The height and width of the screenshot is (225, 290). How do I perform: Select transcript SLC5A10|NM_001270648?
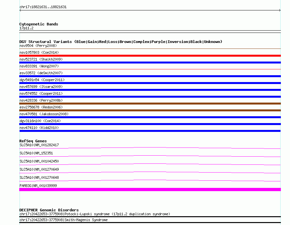tap(39, 177)
